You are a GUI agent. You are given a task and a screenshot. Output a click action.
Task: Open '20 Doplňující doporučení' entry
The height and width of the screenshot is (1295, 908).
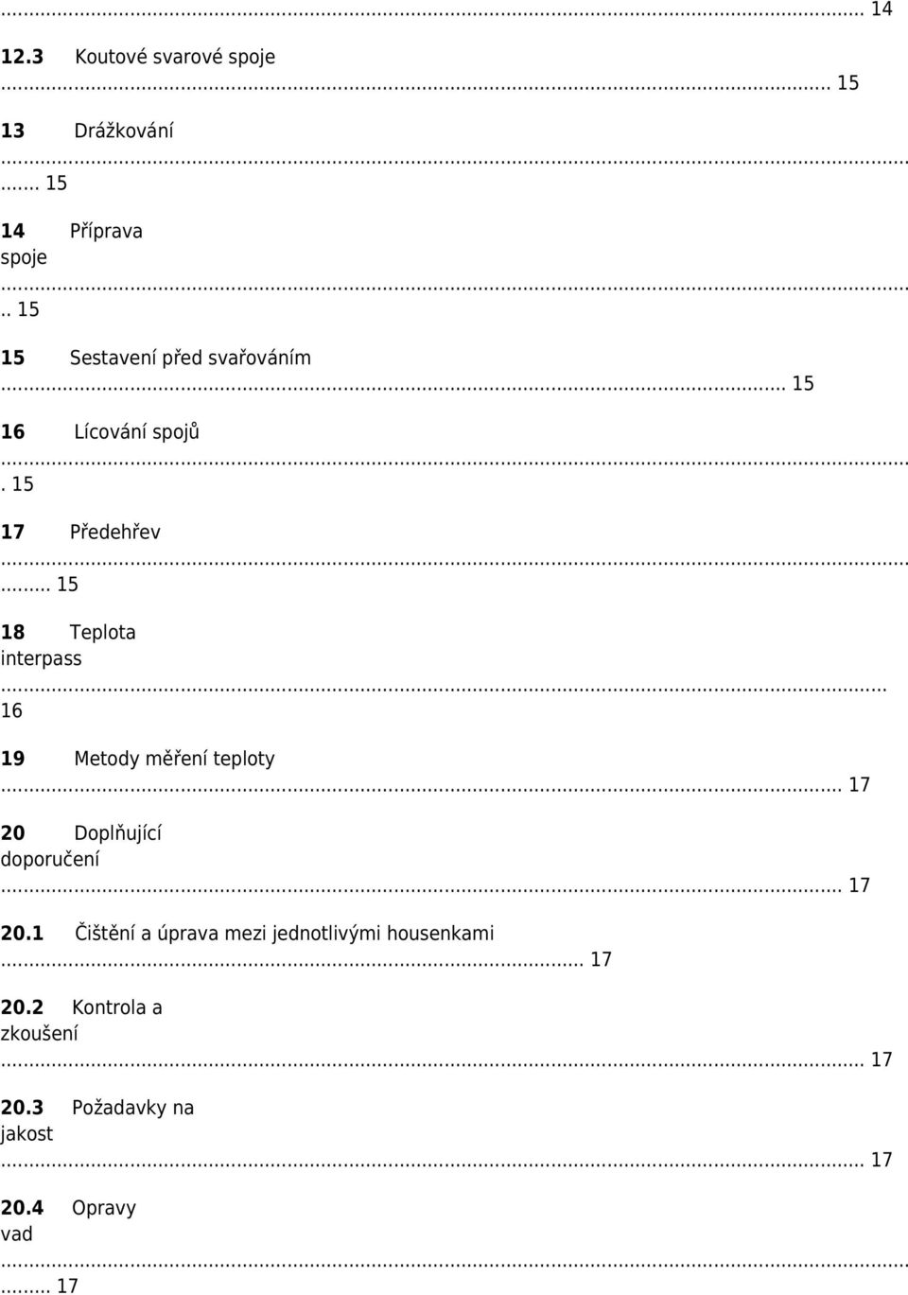tap(81, 846)
